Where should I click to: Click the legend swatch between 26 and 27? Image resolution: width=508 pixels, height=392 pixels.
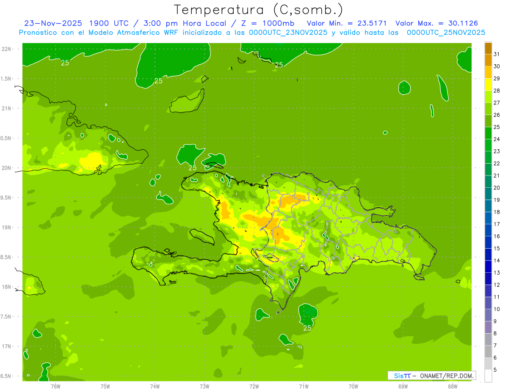tap(488, 109)
